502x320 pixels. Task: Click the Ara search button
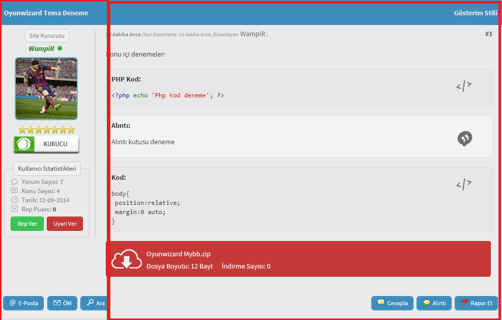coord(94,303)
